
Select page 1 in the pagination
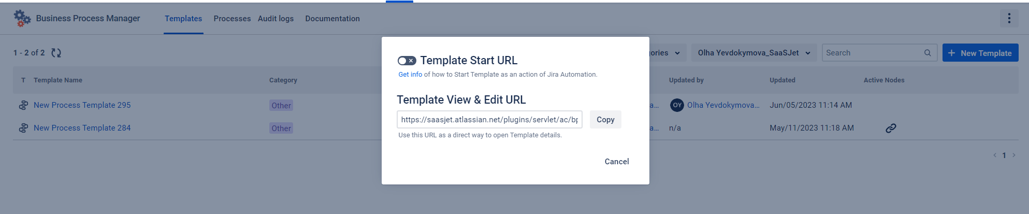(x=1004, y=155)
